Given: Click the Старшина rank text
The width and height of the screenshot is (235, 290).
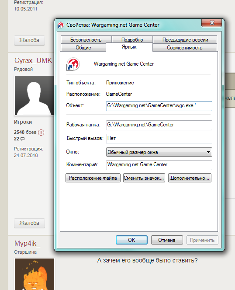Looking at the screenshot, I should (x=25, y=252).
